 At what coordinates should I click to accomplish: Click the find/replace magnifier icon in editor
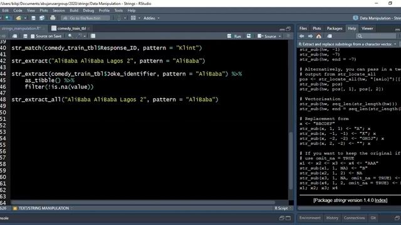[x=70, y=36]
